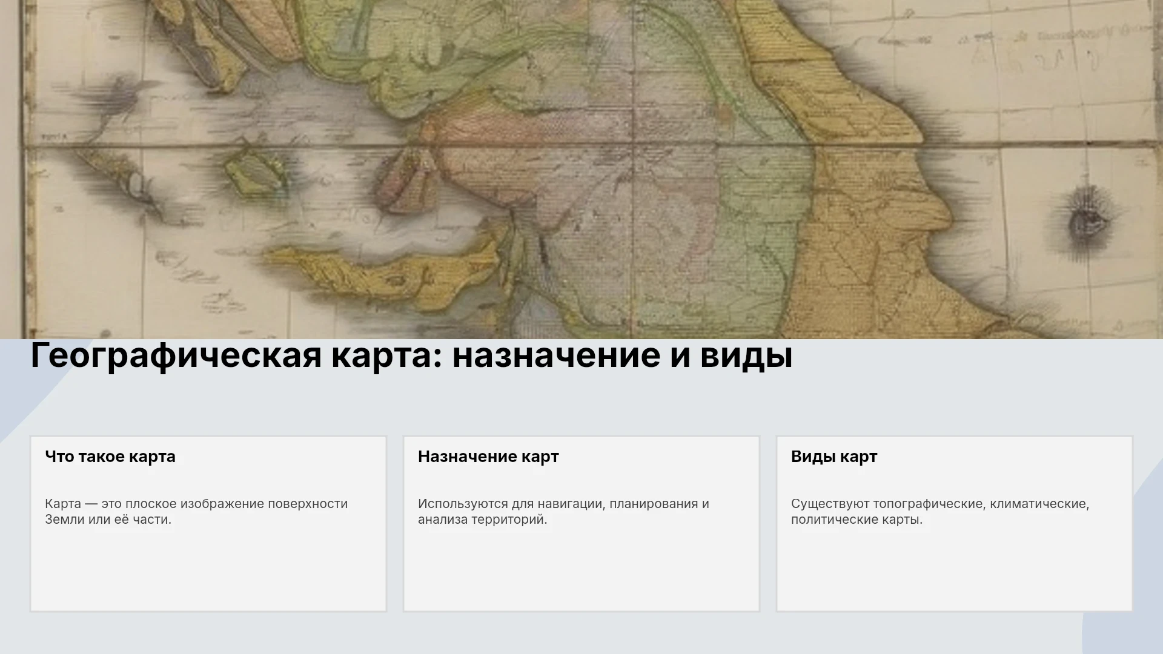Select the 'Виды карт' card heading

[834, 457]
